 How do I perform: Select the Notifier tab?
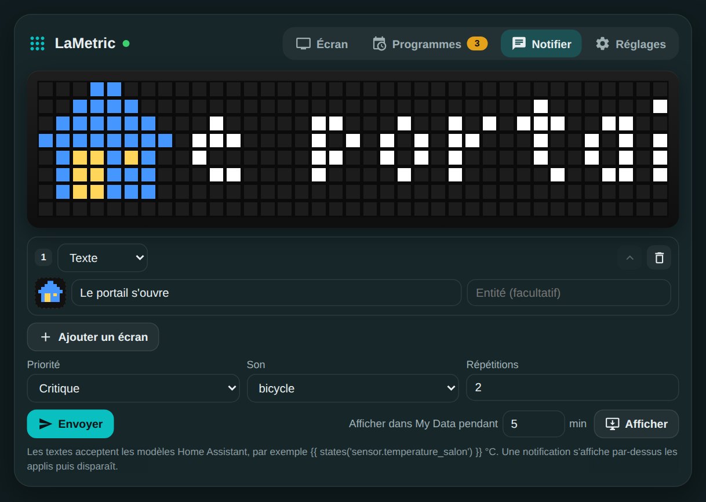click(541, 44)
